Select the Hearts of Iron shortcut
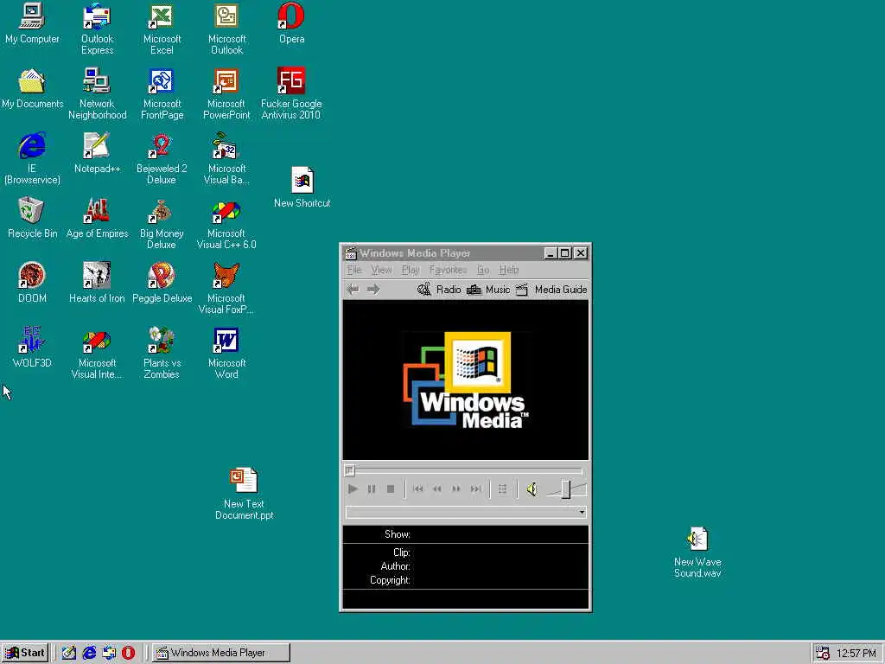Screen dimensions: 885x664 coord(97,283)
